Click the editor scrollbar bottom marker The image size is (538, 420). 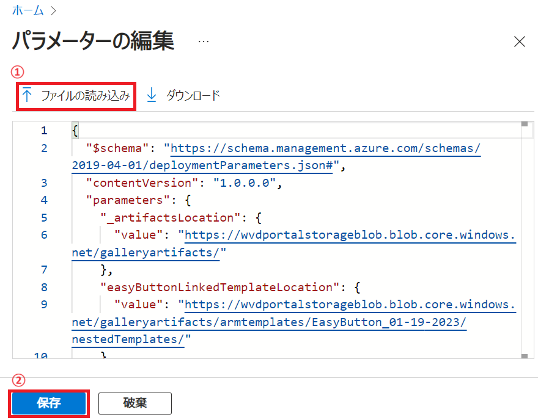[x=525, y=356]
